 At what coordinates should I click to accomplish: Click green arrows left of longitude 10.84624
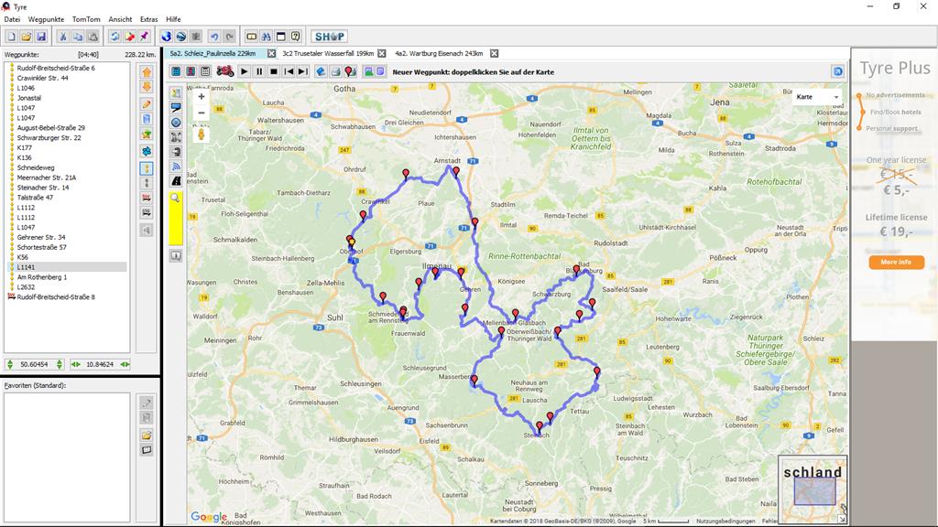75,364
